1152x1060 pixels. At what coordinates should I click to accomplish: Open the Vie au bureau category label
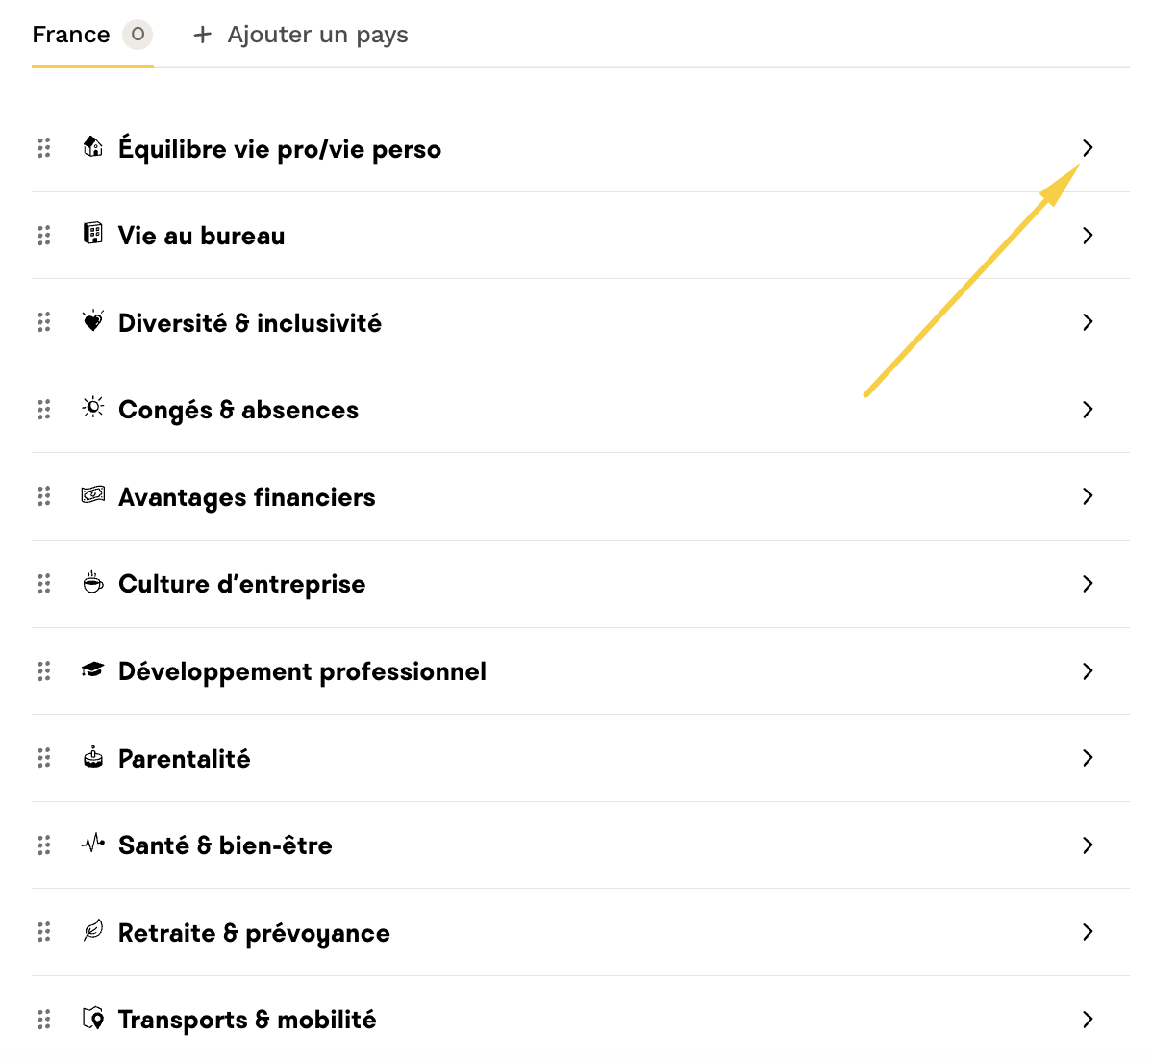coord(201,236)
